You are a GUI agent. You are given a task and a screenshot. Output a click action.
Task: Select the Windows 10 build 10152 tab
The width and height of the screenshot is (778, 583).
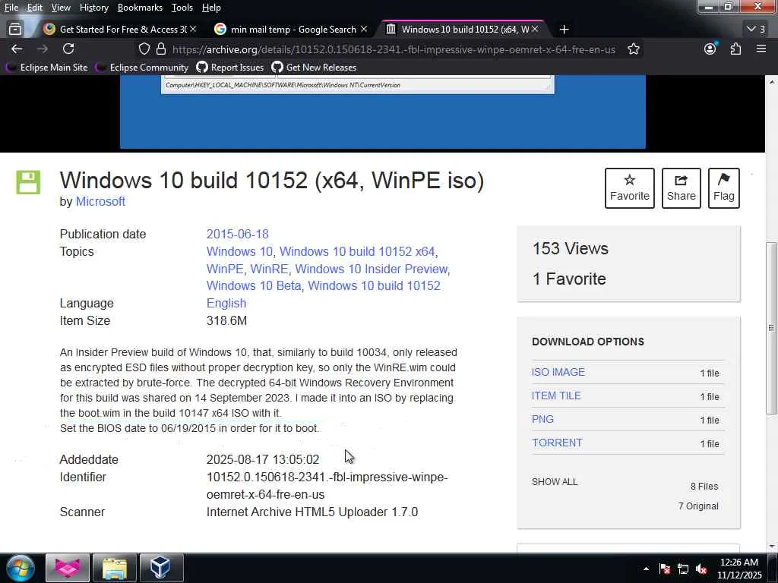click(461, 30)
